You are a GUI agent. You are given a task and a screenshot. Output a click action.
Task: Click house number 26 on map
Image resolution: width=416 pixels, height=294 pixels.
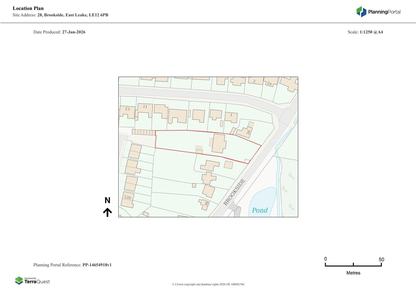click(248, 132)
